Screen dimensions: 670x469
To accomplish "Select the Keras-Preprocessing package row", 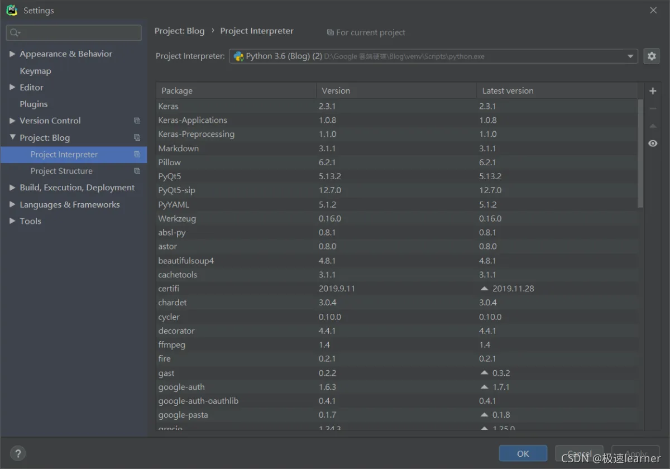I will coord(397,134).
